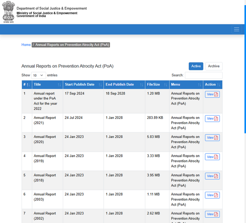Viewport: 246px width, 223px height.
Task: Select title 'Annual report under the PoA Act'
Action: click(x=45, y=101)
